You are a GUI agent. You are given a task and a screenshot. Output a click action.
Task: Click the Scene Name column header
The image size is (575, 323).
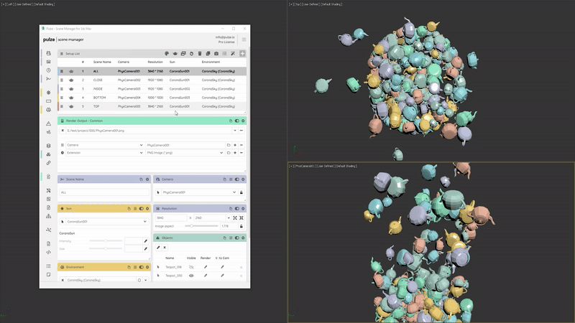[x=102, y=62]
